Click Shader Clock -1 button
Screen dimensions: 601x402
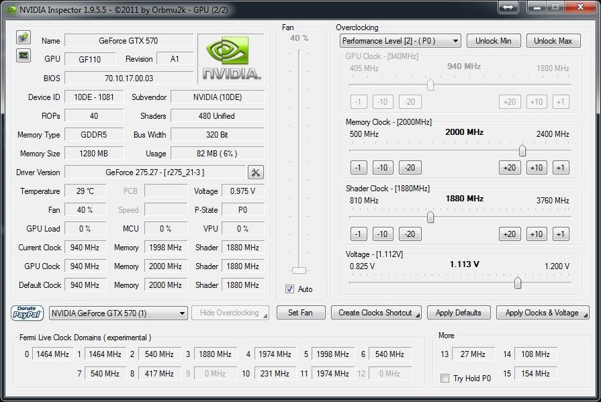[x=359, y=234]
